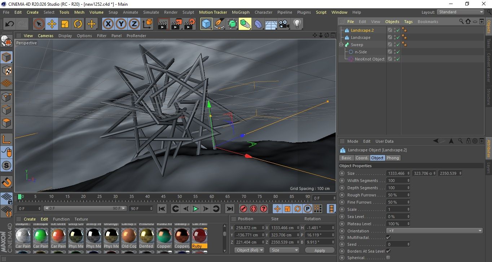Screen dimensions: 492x262
Task: Render the active view
Action: coord(163,24)
